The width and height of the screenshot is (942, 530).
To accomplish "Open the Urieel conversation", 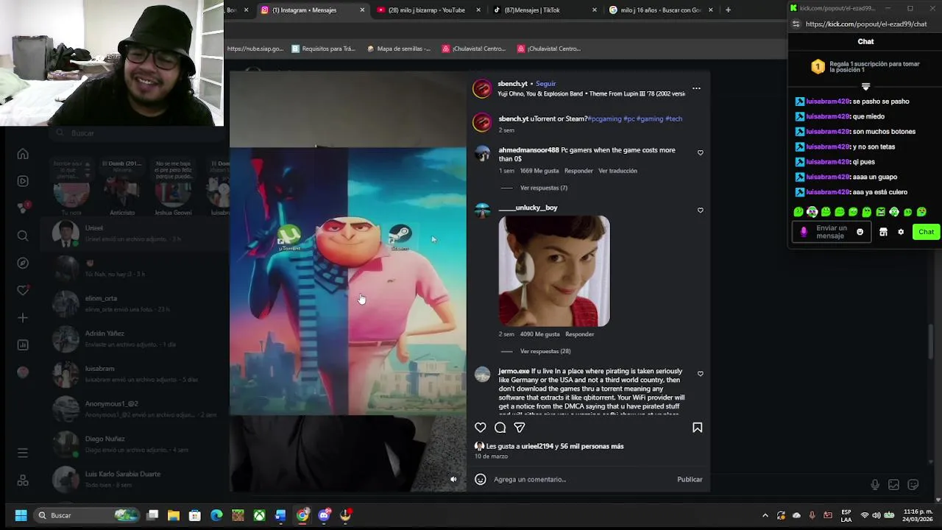I will pos(136,233).
